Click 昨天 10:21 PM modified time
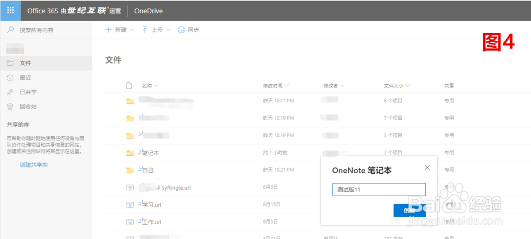Screen dimensions: 531x239 point(278,170)
